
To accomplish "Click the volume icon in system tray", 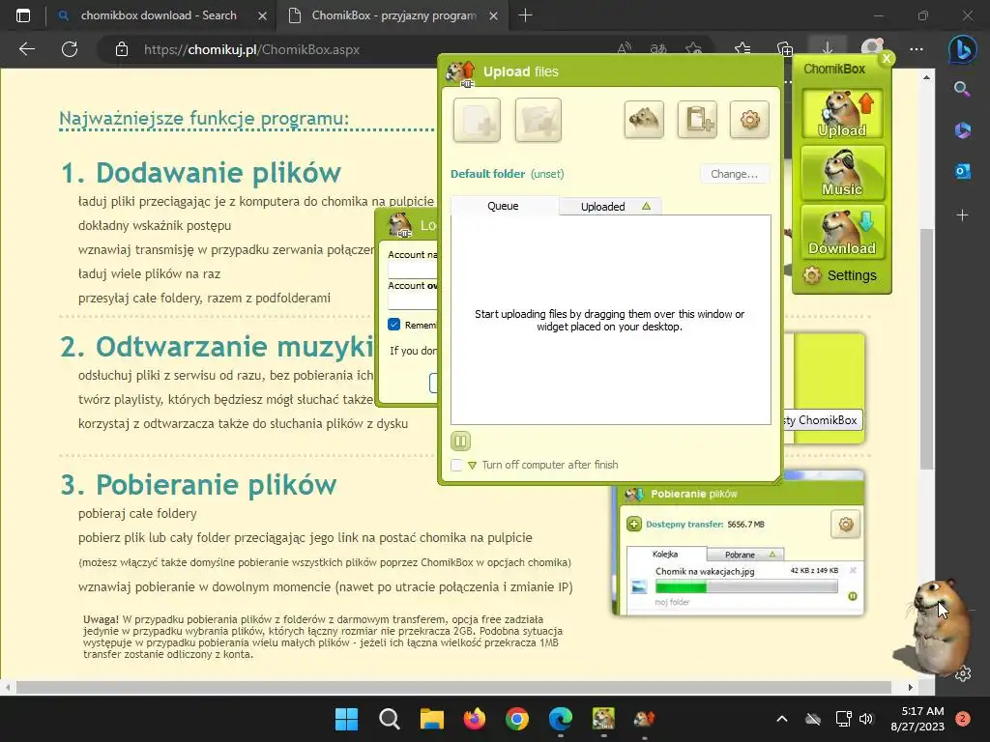I will pyautogui.click(x=865, y=719).
